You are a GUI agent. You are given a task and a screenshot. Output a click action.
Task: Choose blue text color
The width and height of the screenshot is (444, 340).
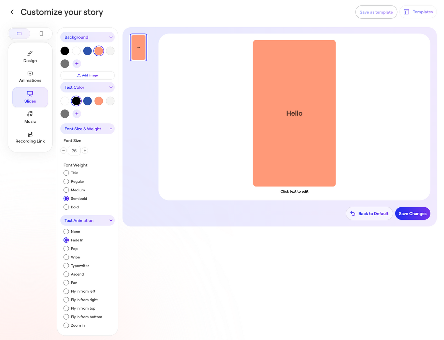pos(87,101)
